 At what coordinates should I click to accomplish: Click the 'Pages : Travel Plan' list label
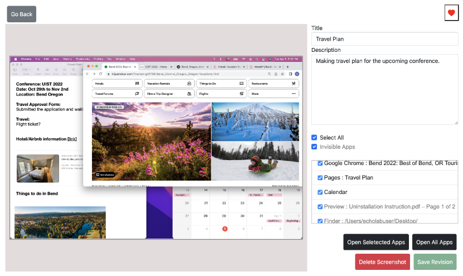(348, 178)
